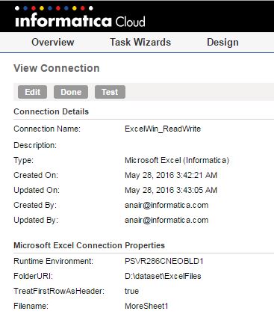The height and width of the screenshot is (326, 274).
Task: Click the Updated By email address
Action: (x=166, y=220)
